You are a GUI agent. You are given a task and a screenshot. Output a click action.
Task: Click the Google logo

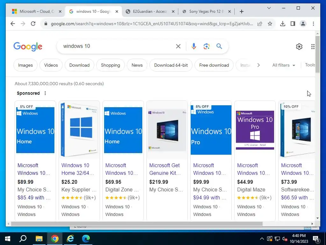[x=28, y=47]
